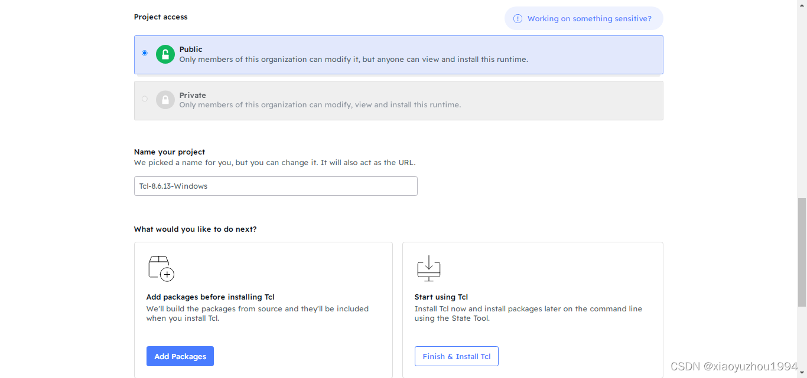
Task: Click the 'Add packages before installing Tcl' heading
Action: tap(210, 297)
